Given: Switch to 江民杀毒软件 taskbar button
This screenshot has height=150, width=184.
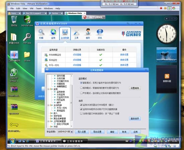Looking at the screenshot, I should tap(48, 141).
